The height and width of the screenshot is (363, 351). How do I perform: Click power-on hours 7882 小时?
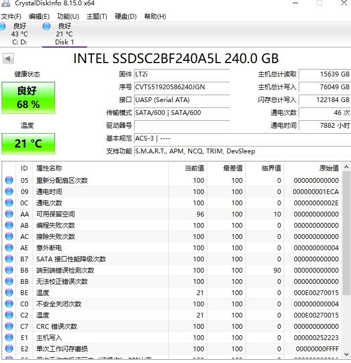click(x=325, y=126)
